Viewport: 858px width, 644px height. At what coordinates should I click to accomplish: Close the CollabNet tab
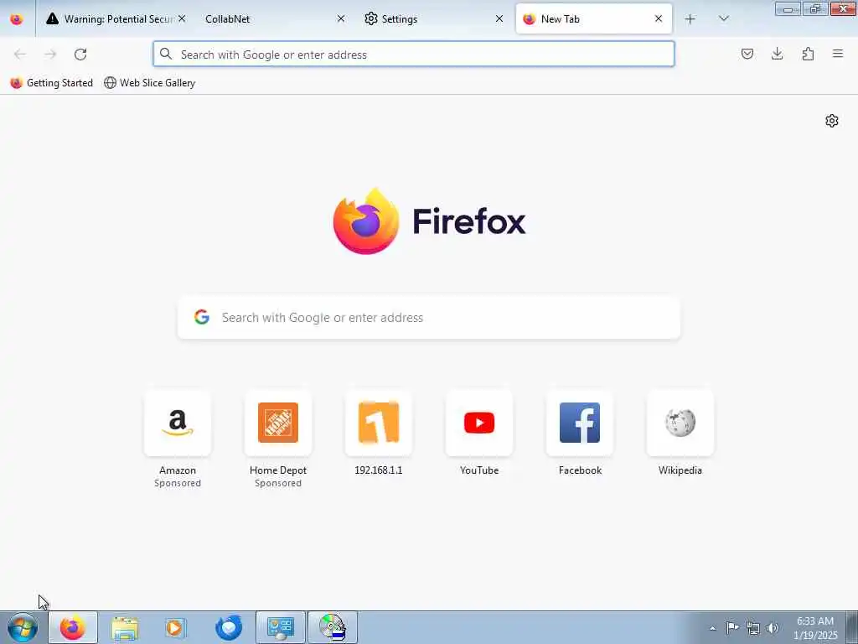pyautogui.click(x=341, y=18)
